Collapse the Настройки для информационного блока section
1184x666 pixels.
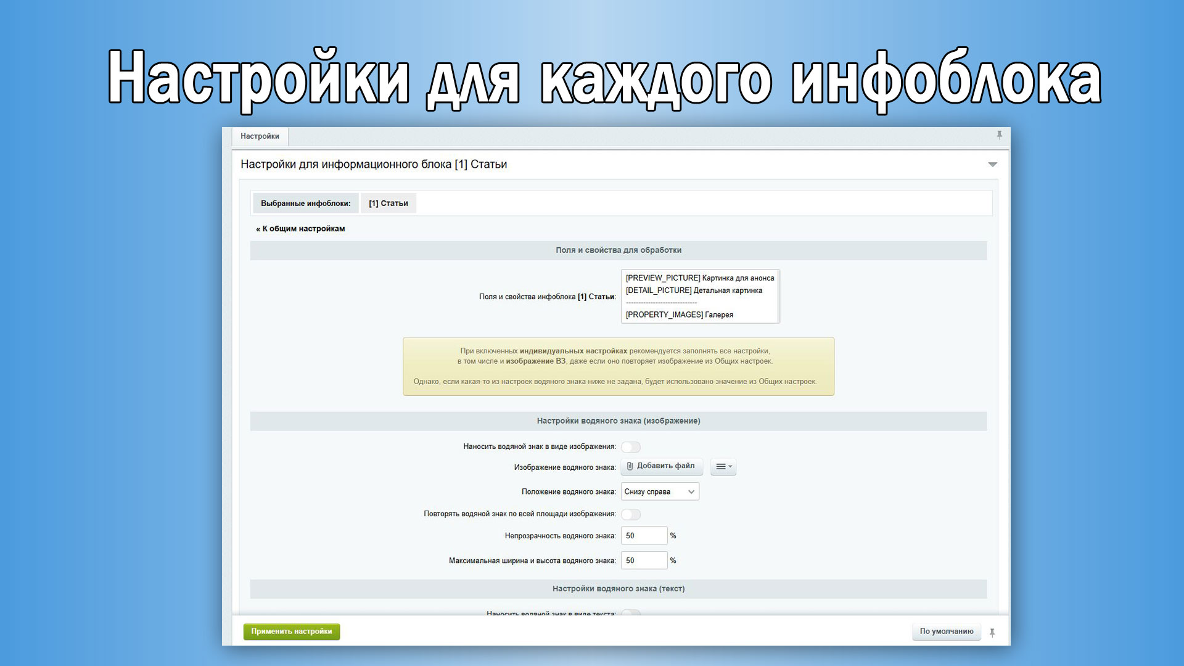992,165
